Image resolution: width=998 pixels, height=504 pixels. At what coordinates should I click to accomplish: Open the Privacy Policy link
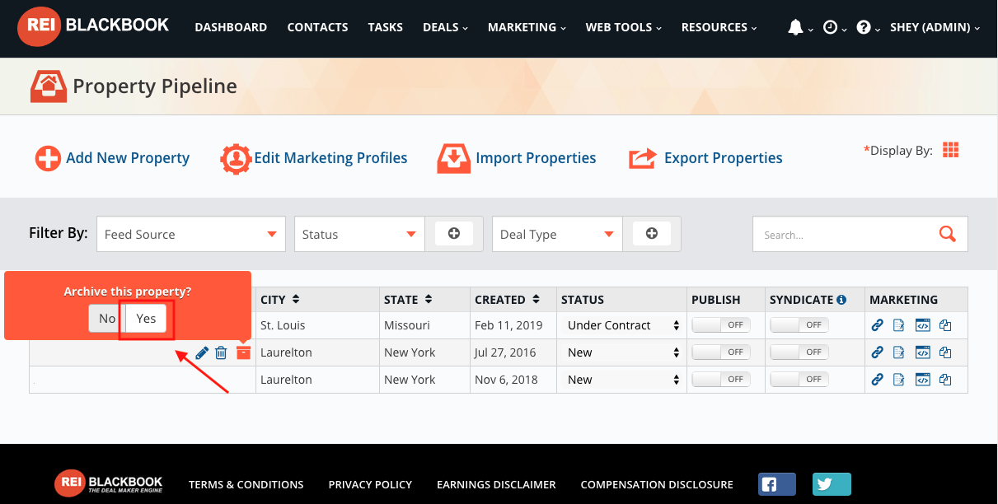370,484
